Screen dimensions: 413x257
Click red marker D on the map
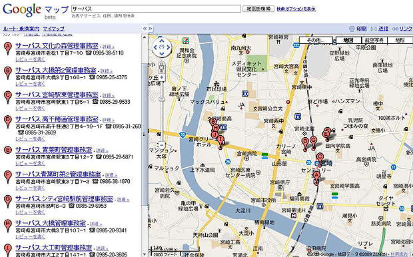[x=305, y=144]
